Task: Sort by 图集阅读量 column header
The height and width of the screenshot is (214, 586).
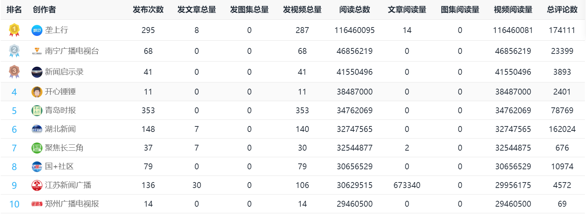Action: click(x=460, y=10)
